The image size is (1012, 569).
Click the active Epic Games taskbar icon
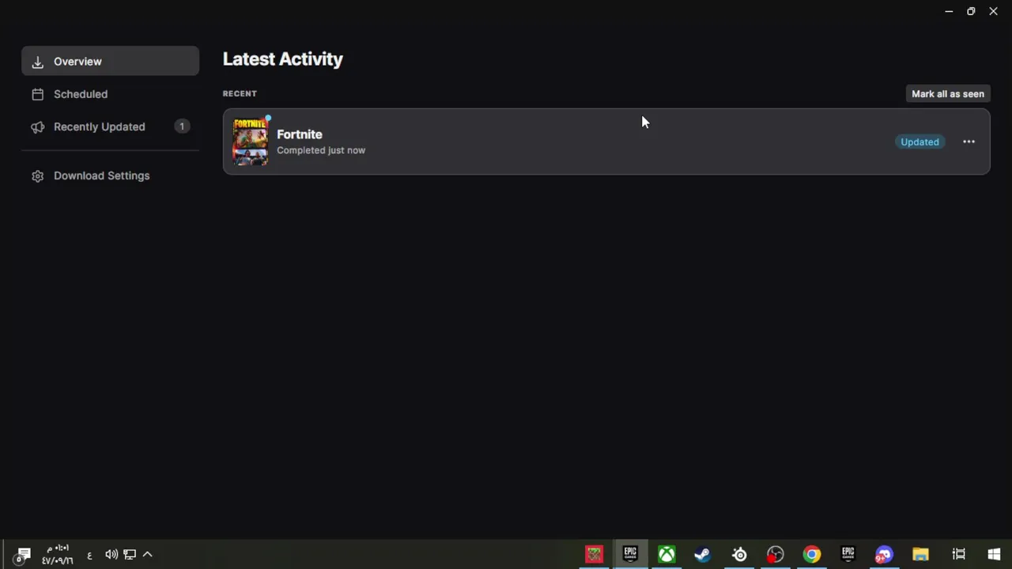630,554
